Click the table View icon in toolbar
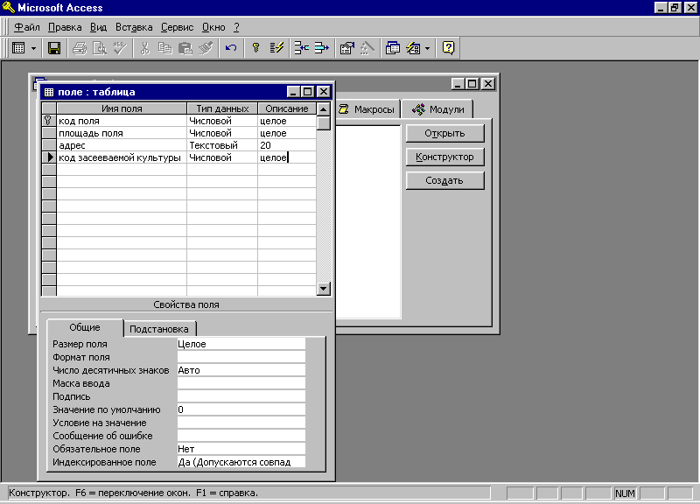This screenshot has height=504, width=700. [x=18, y=48]
